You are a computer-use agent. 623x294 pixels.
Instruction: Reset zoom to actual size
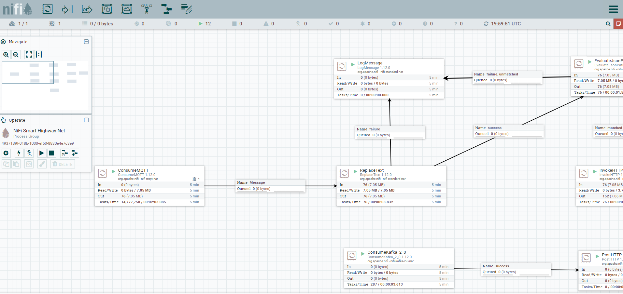pyautogui.click(x=39, y=55)
